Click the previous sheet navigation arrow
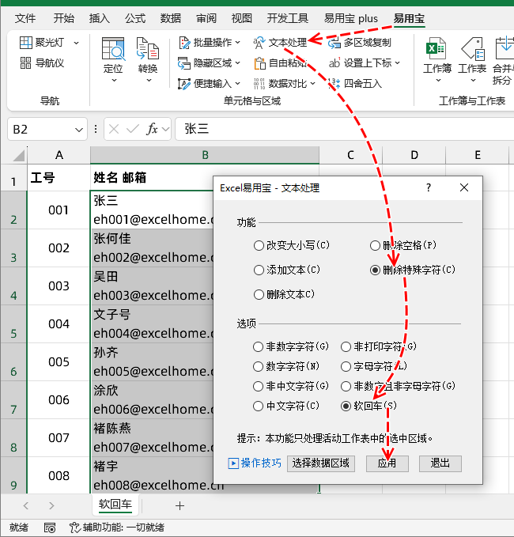Image resolution: width=514 pixels, height=537 pixels. (25, 505)
